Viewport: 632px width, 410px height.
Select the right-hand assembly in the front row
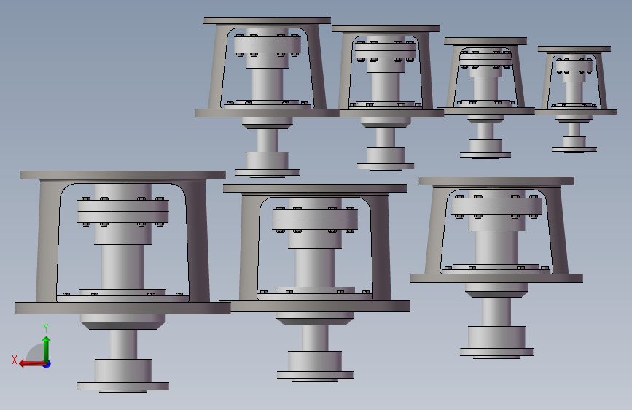coord(496,267)
